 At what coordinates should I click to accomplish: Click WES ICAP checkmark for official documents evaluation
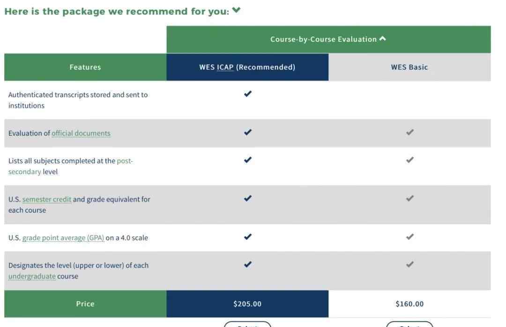coord(248,132)
